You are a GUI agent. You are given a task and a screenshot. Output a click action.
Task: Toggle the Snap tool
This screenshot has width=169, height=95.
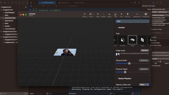98,15
